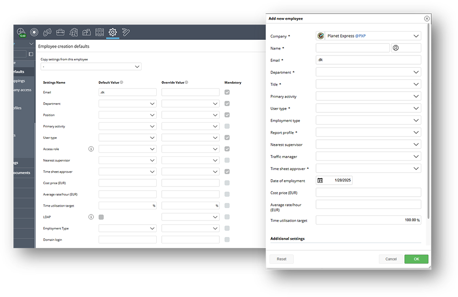Toggle Mandatory checkbox for Primary activity
The image size is (458, 297).
pos(227,126)
